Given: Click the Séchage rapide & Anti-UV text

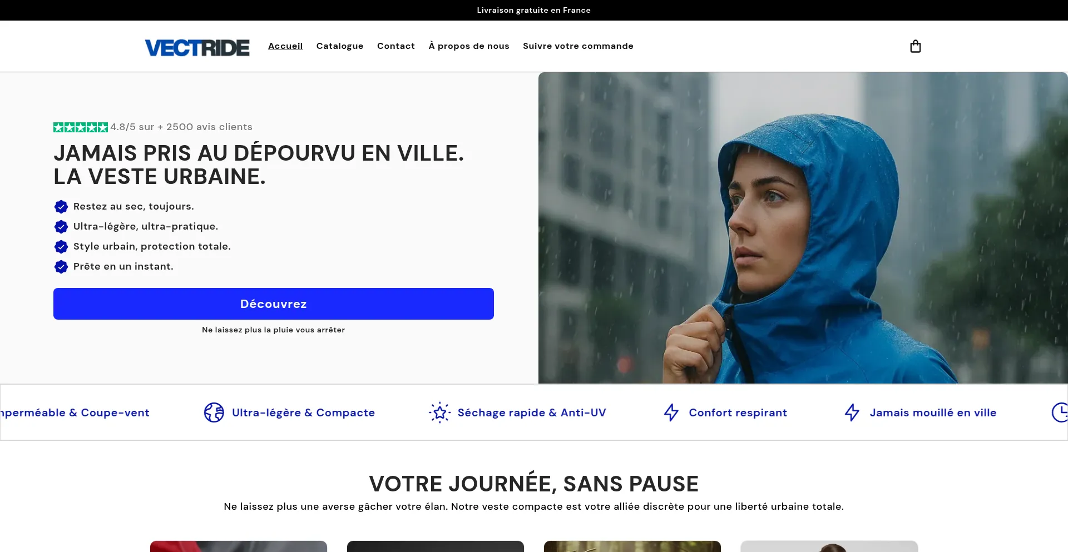Looking at the screenshot, I should click(x=532, y=412).
